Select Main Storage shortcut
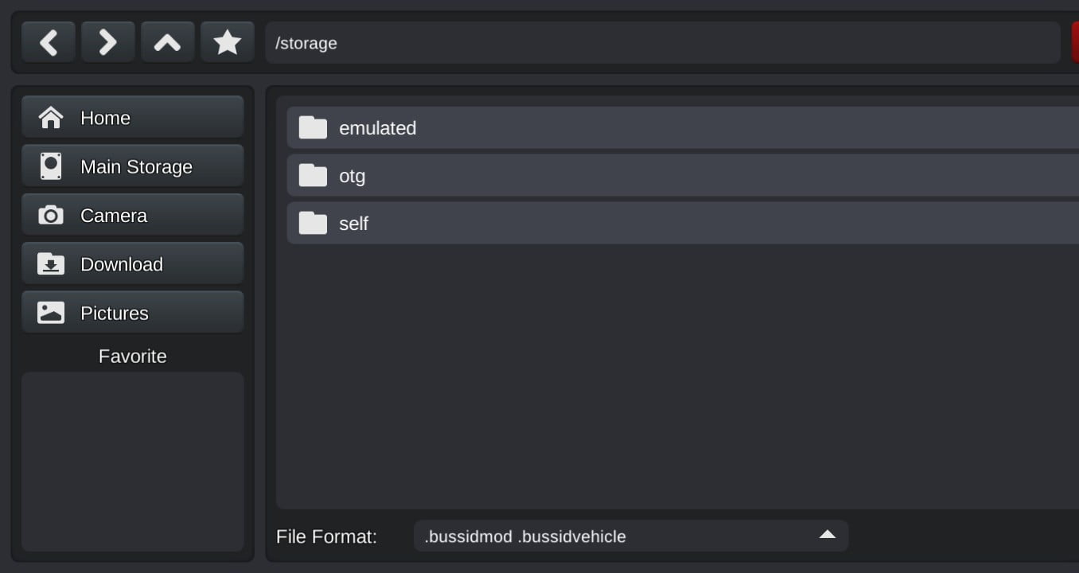The width and height of the screenshot is (1079, 573). (x=136, y=166)
